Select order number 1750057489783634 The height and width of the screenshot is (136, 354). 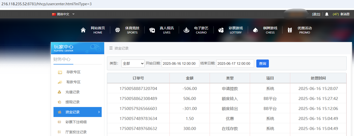138,118
